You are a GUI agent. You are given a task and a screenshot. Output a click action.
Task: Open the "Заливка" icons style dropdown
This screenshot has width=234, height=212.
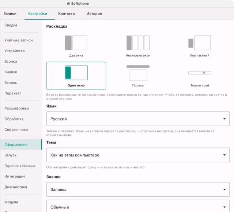click(x=138, y=189)
